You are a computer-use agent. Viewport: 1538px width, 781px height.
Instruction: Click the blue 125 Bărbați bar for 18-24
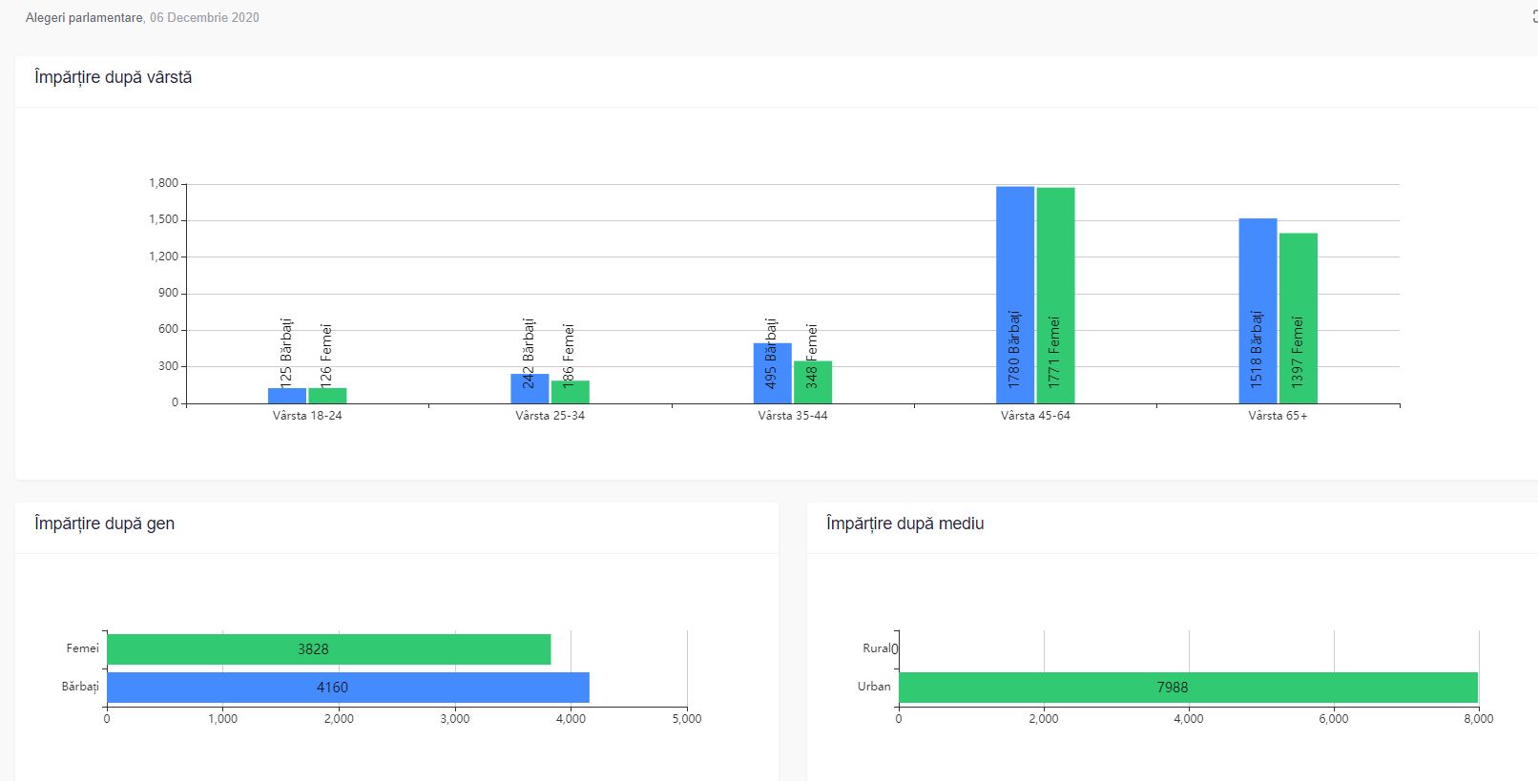(286, 396)
